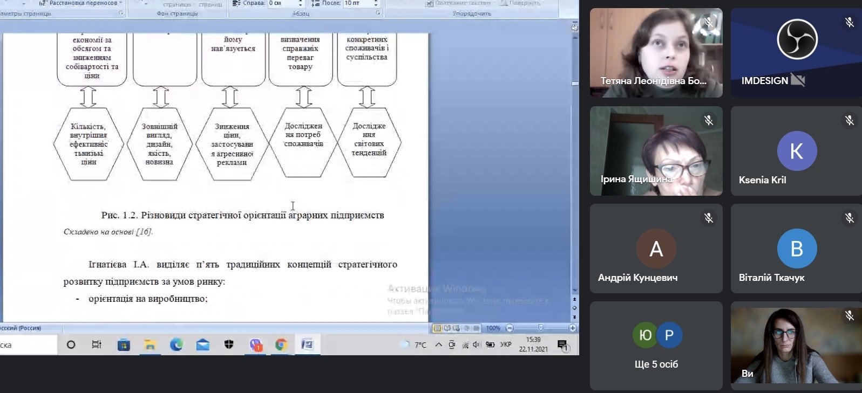Image resolution: width=862 pixels, height=393 pixels.
Task: Open the Microsoft Word taskbar icon
Action: click(307, 344)
